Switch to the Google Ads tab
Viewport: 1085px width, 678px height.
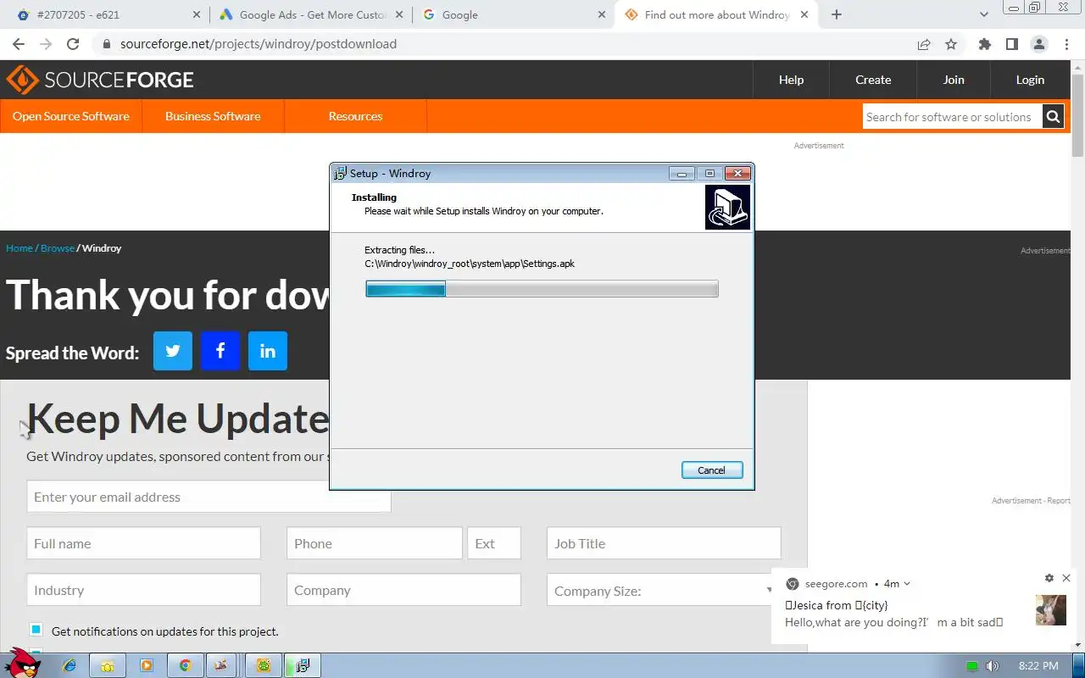pos(309,14)
